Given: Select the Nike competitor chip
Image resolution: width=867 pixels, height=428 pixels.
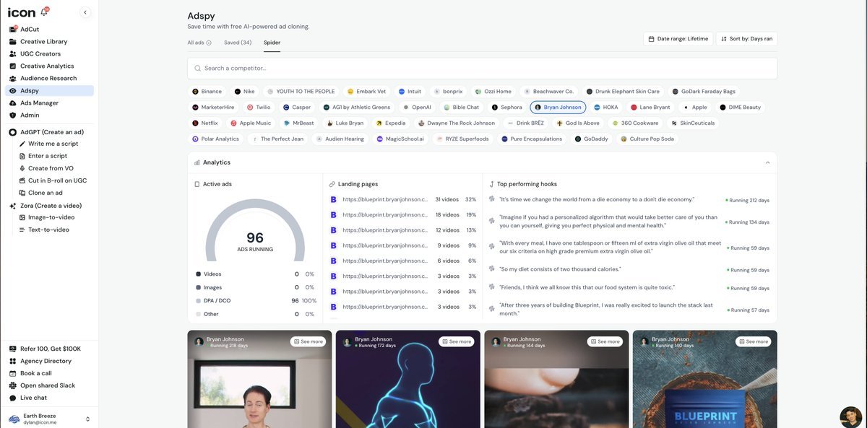Looking at the screenshot, I should pos(244,92).
